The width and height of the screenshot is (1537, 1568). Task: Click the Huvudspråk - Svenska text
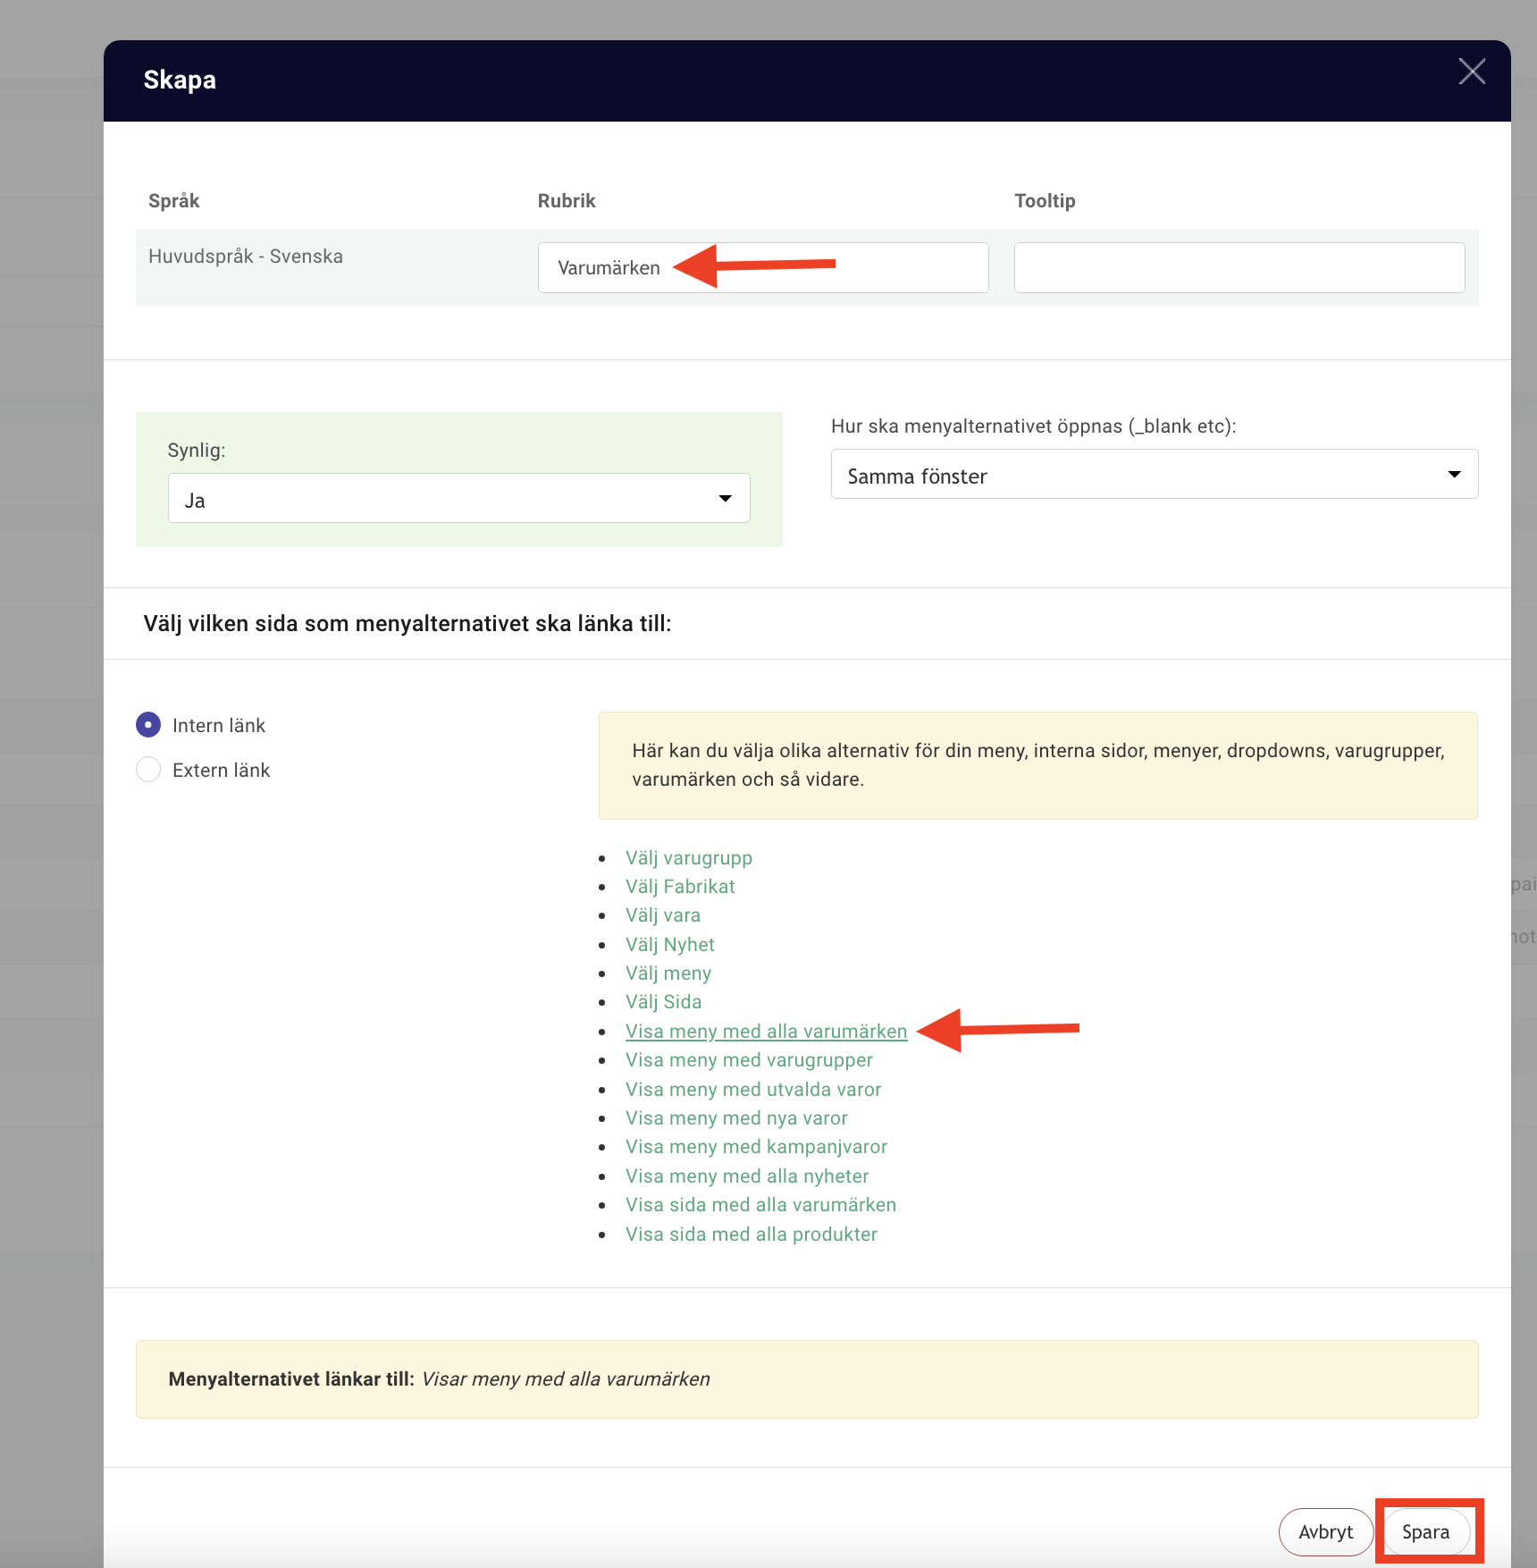point(246,257)
